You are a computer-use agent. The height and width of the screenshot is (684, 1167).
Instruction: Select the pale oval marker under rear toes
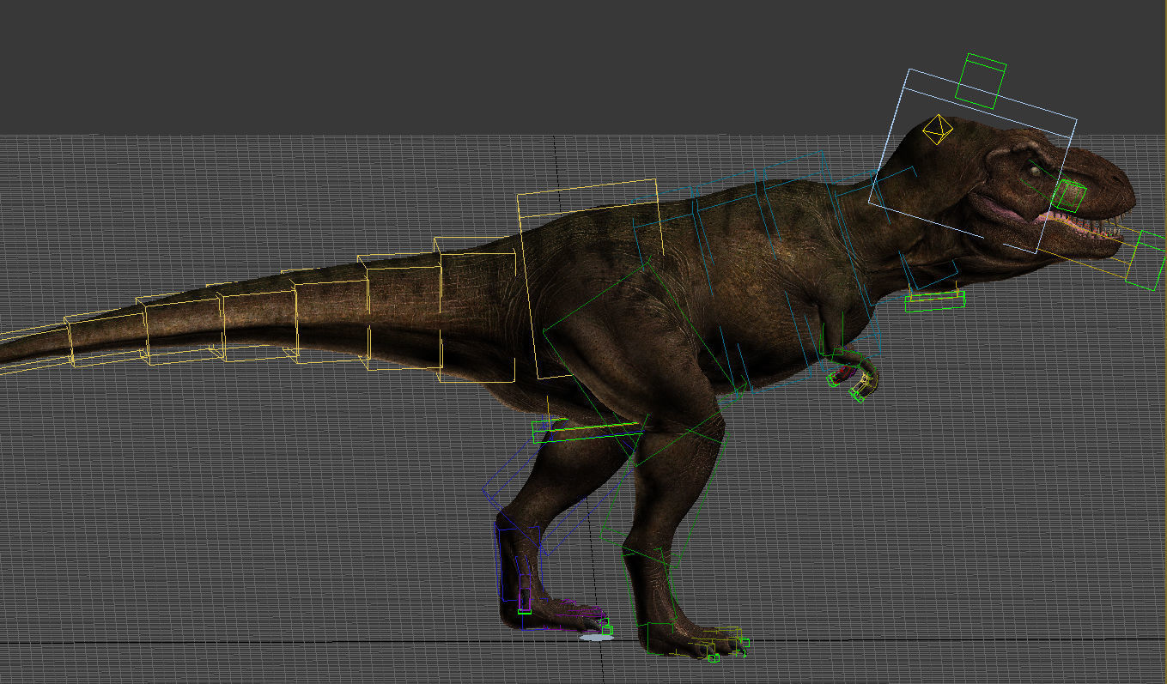(x=595, y=638)
